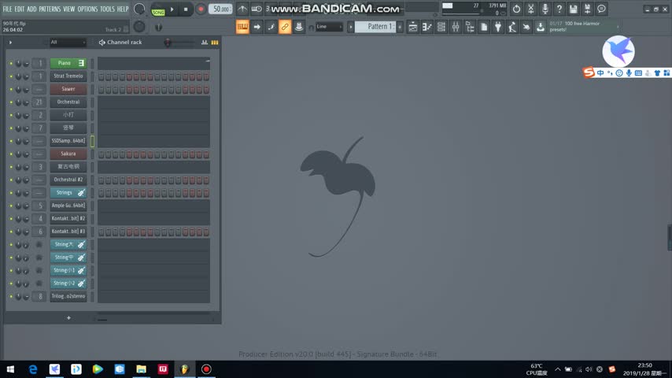Click the Stop transport button
The width and height of the screenshot is (672, 378).
coord(186,9)
